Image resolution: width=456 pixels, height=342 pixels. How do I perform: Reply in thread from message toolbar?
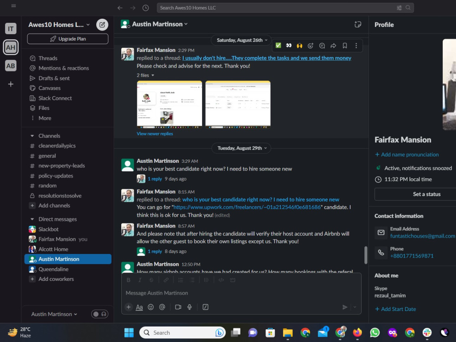[322, 45]
